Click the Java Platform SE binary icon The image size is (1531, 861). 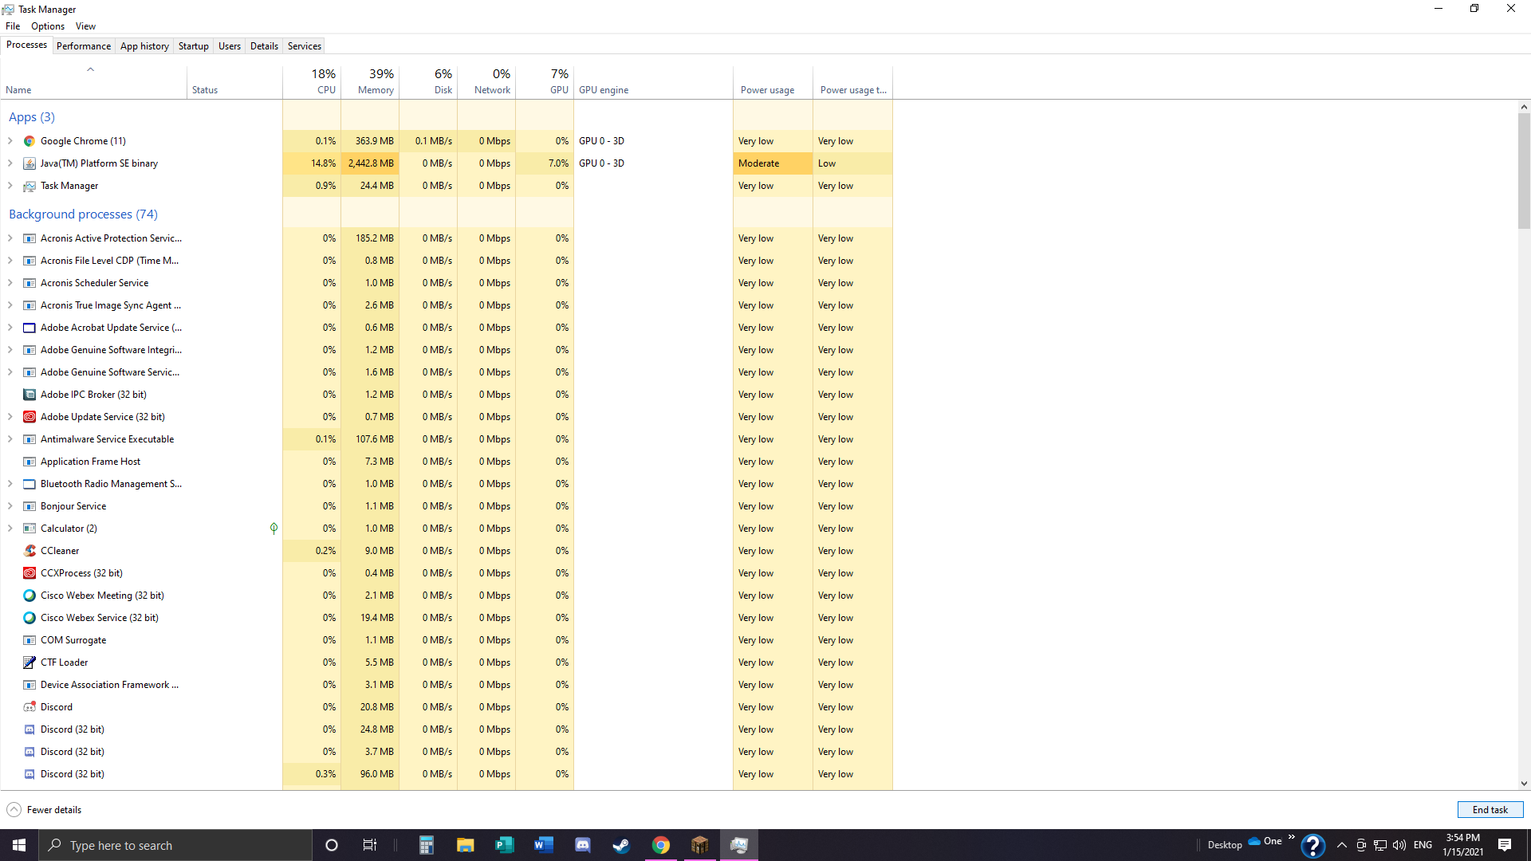point(30,163)
